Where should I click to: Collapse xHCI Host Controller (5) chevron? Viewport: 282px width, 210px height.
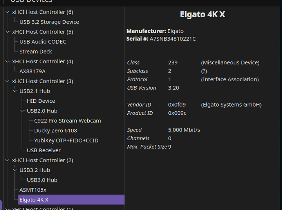7,32
